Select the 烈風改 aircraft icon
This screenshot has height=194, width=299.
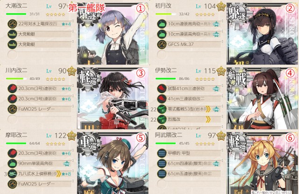[162, 119]
